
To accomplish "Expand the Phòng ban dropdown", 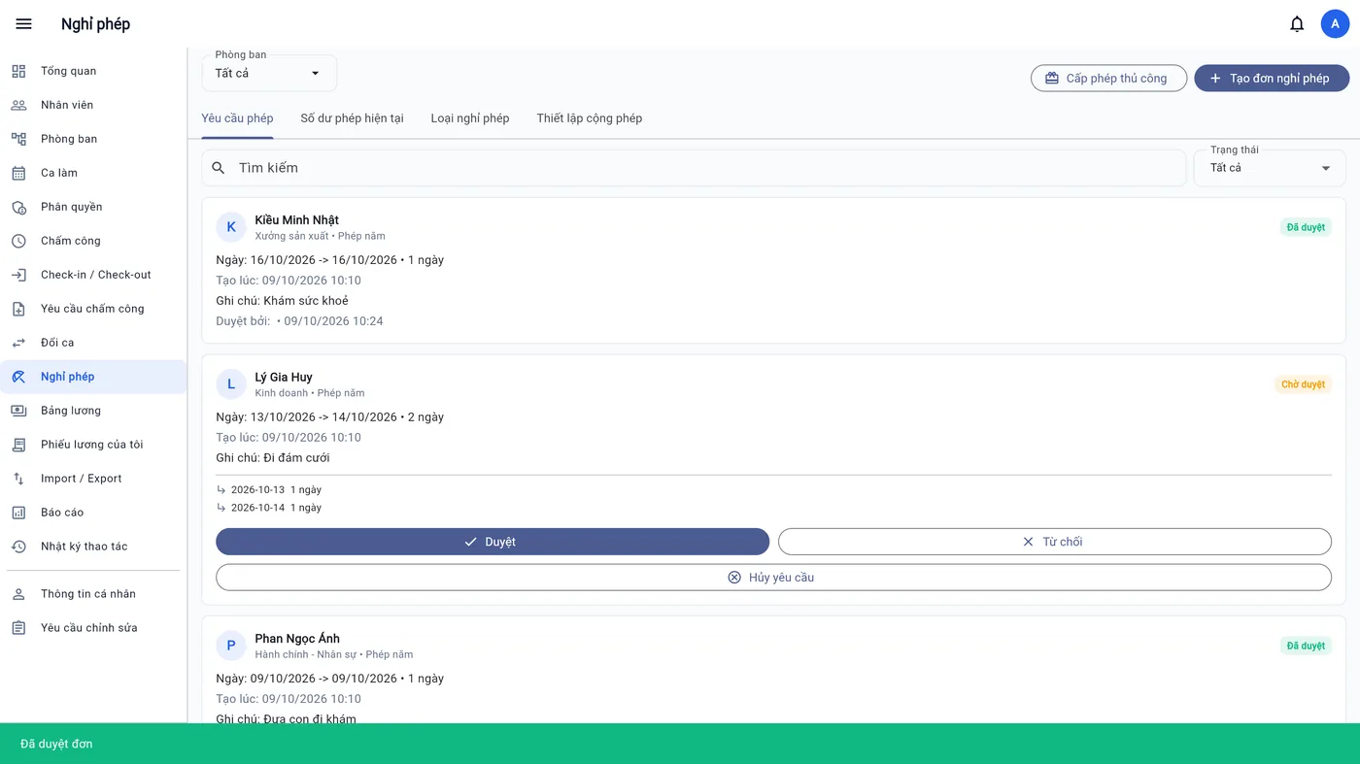I will click(269, 74).
